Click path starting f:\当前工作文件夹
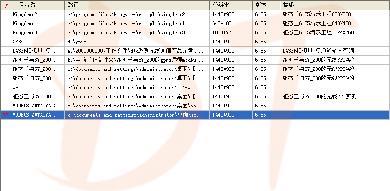 (x=135, y=60)
